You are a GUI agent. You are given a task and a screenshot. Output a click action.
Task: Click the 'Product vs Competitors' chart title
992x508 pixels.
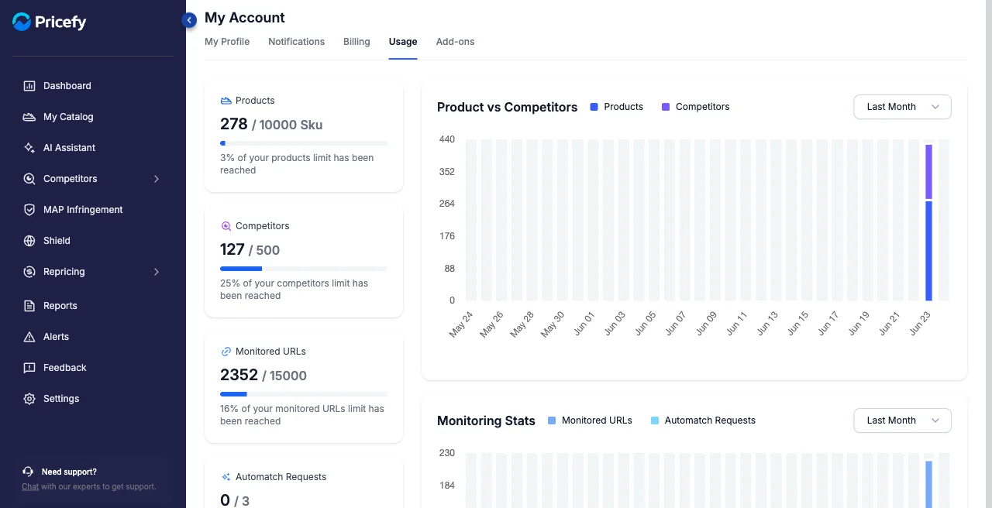507,107
